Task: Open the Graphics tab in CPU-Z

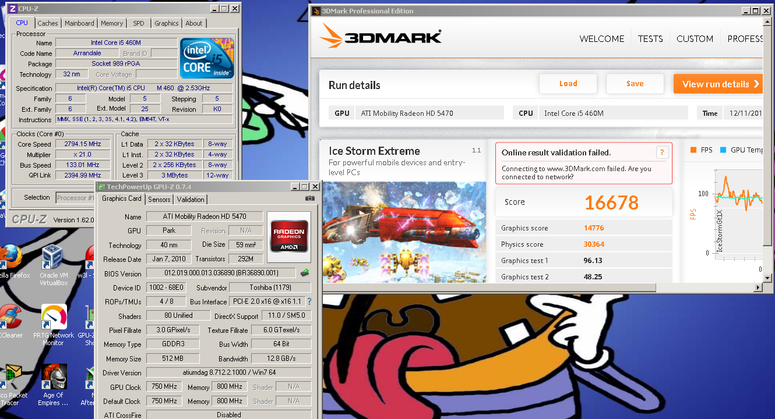Action: tap(167, 23)
